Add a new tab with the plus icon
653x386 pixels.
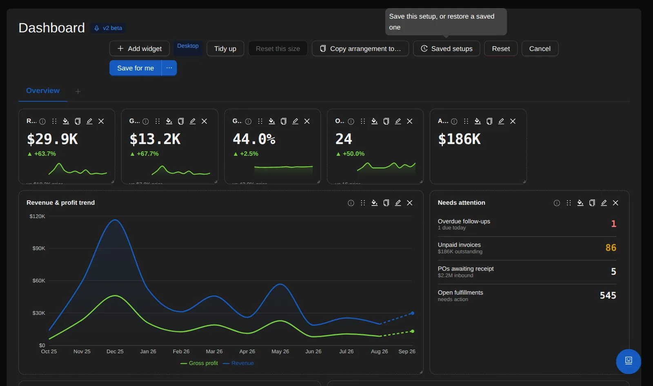[x=78, y=91]
